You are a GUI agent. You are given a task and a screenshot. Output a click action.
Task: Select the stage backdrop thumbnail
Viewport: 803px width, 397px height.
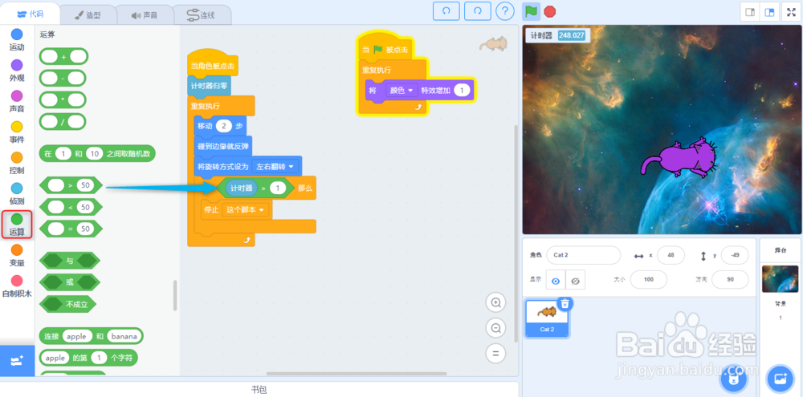(780, 278)
